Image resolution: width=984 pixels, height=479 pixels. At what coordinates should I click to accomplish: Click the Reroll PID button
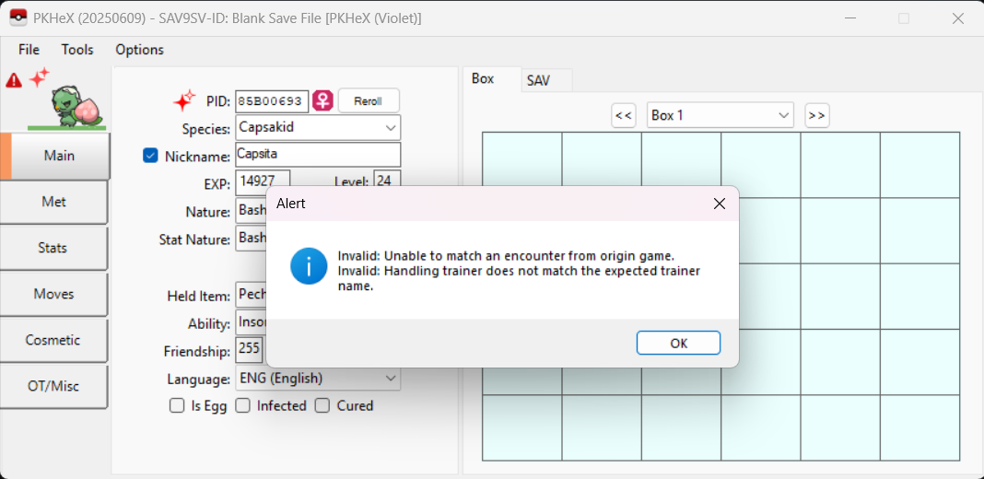(x=369, y=100)
